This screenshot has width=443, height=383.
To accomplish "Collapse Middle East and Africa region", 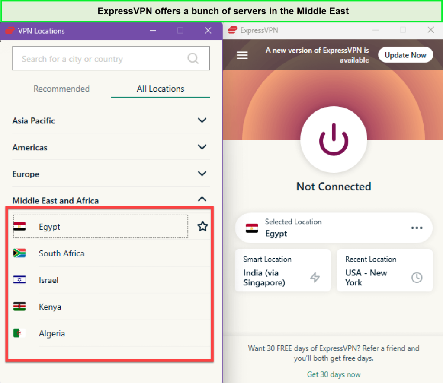I will (111, 200).
